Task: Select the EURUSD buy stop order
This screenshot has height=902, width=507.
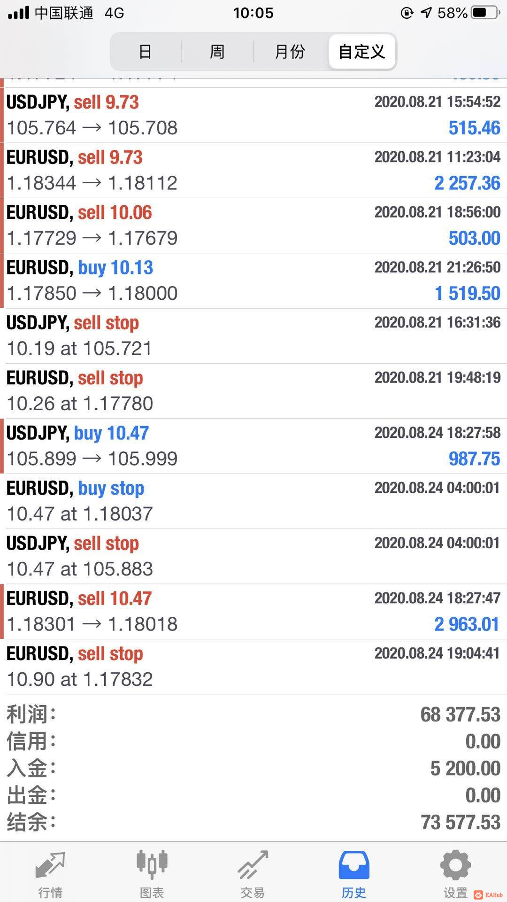Action: pyautogui.click(x=253, y=501)
